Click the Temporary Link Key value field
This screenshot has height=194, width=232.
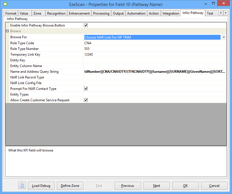point(154,54)
